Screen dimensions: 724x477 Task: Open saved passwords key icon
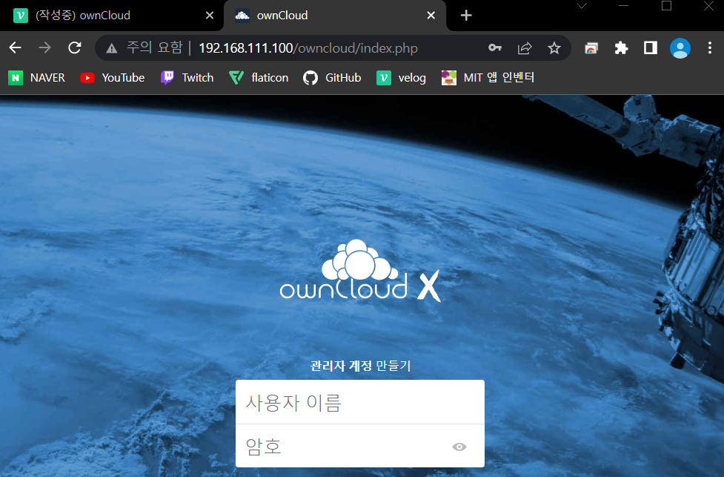coord(494,47)
